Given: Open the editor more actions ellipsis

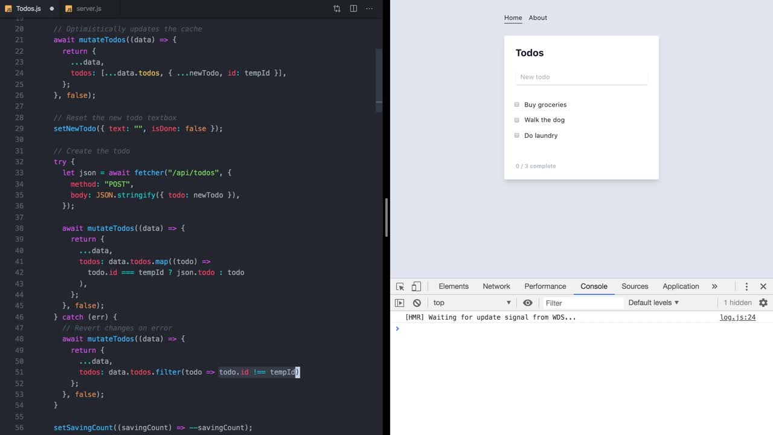Looking at the screenshot, I should (x=369, y=8).
